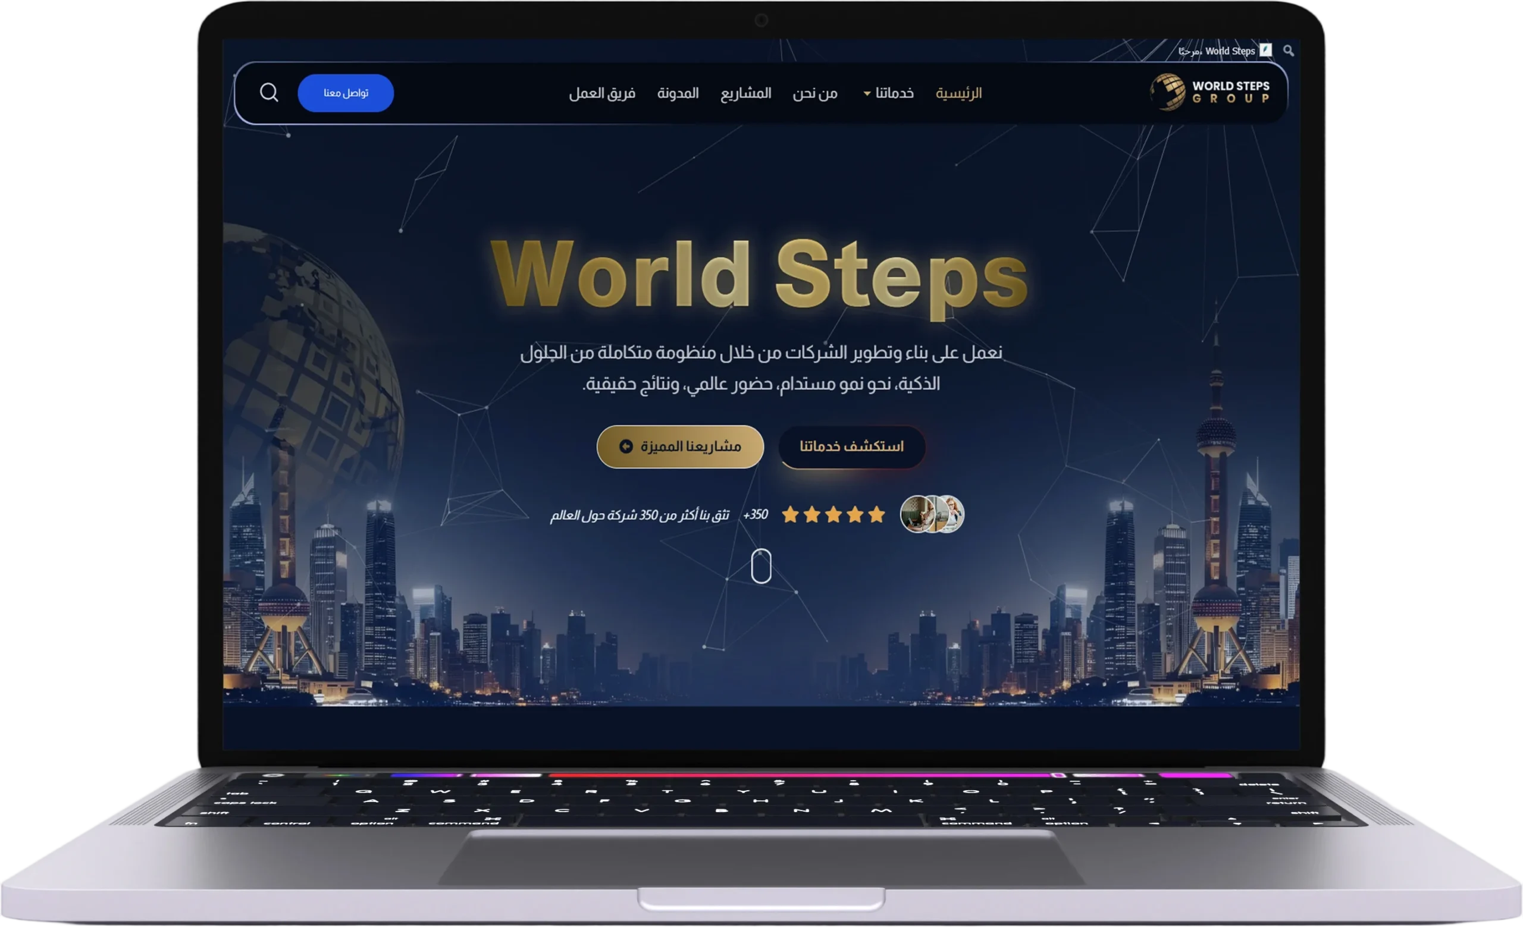Image resolution: width=1523 pixels, height=940 pixels.
Task: Expand the خدماتنا services dropdown
Action: coord(889,93)
